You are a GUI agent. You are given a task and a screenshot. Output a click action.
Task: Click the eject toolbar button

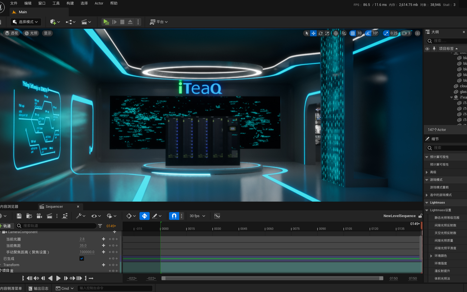130,22
